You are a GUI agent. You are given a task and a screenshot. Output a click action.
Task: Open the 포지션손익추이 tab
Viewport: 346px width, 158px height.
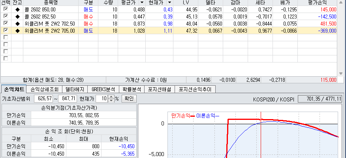point(195,89)
